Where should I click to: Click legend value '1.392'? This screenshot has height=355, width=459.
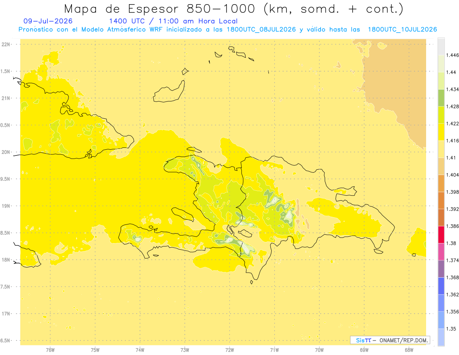click(x=452, y=209)
